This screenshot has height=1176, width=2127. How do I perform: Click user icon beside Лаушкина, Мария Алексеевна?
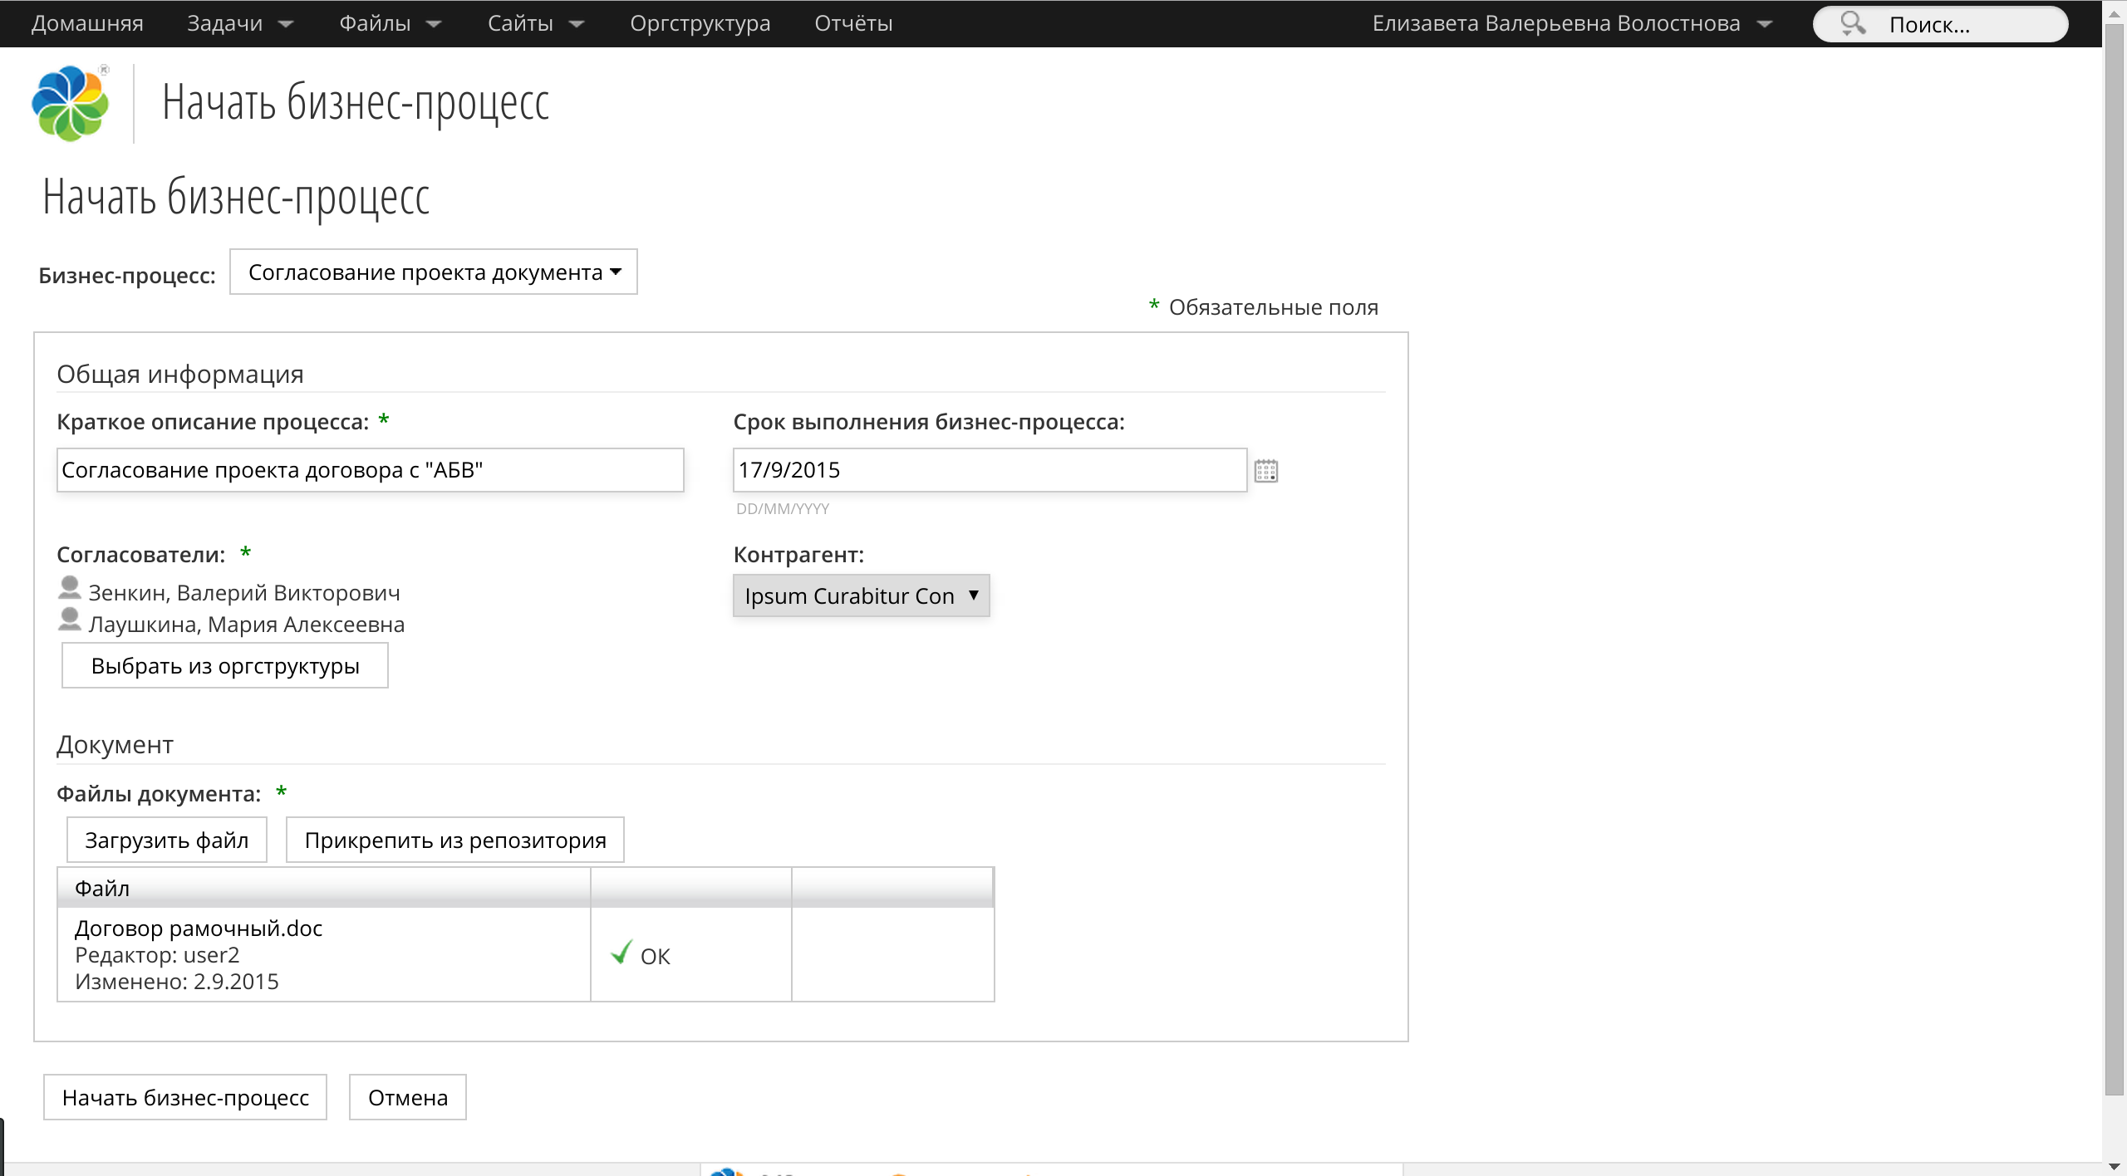tap(70, 620)
